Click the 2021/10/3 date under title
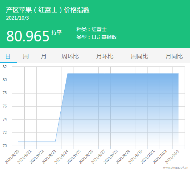Screen dimensions: 190x171 click(17, 18)
